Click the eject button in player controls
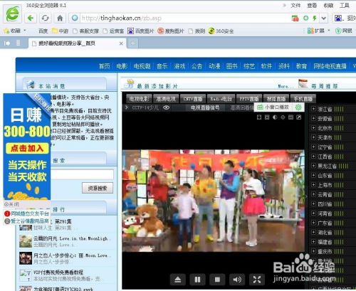Screen dimensions: 356x291 tap(178, 280)
